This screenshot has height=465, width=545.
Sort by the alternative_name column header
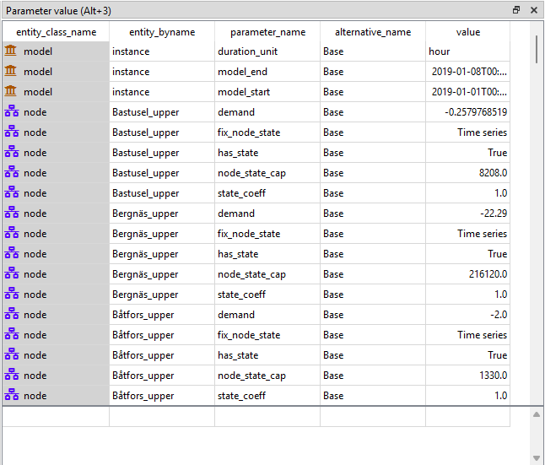click(373, 32)
